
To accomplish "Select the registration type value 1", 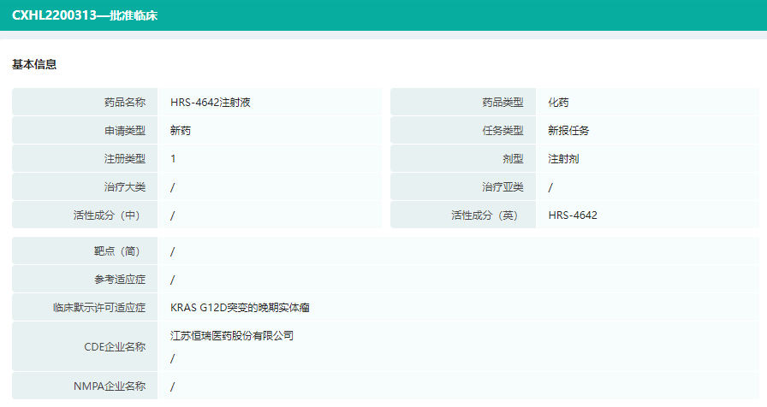I will [x=173, y=159].
